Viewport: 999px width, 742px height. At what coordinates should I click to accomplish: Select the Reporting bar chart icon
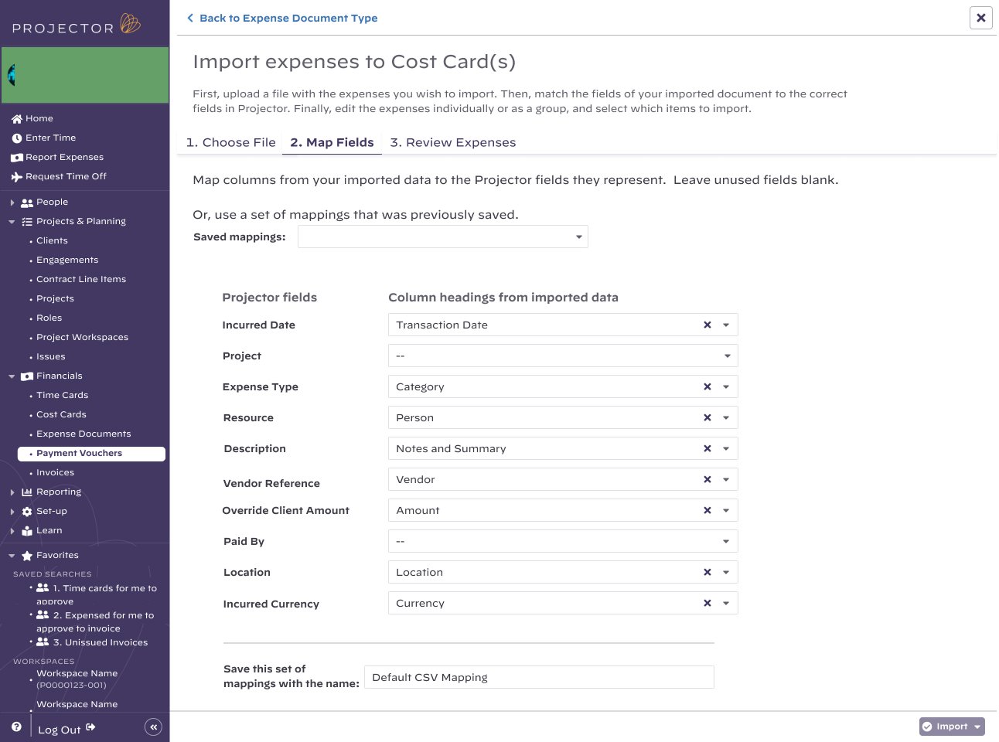point(26,492)
